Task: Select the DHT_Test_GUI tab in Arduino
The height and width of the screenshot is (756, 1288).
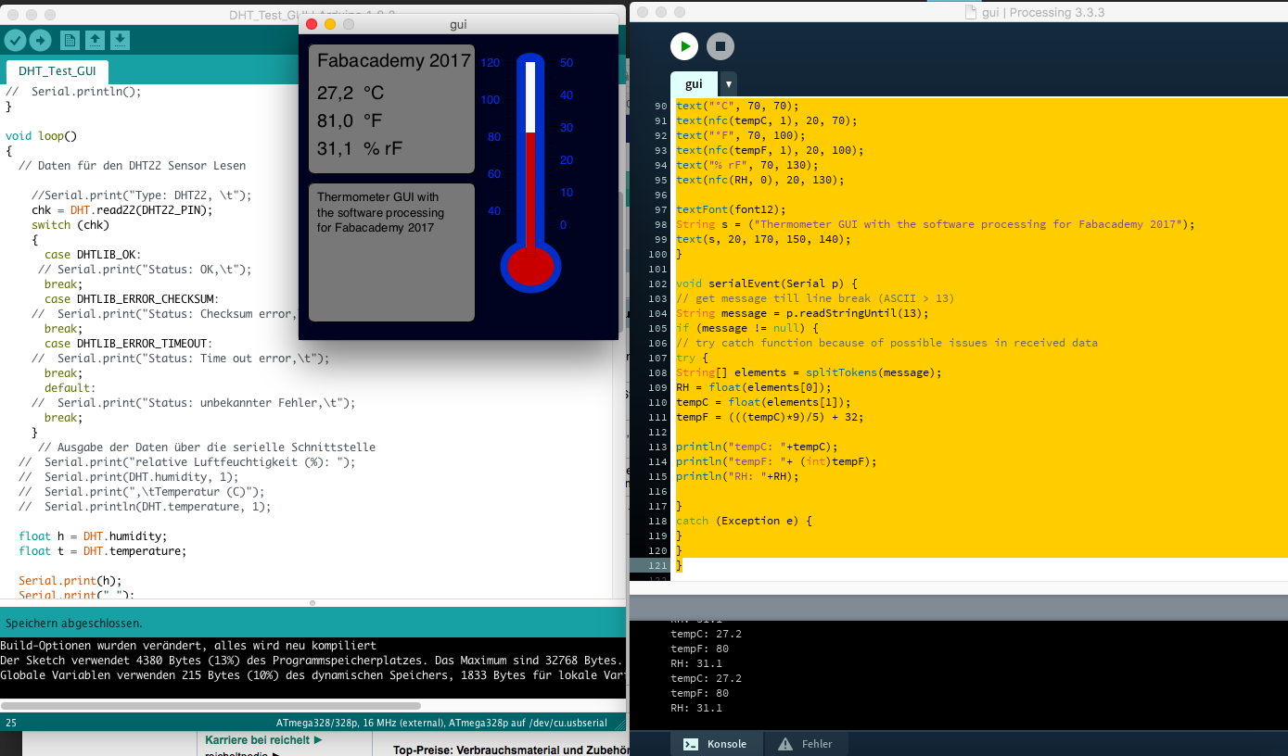Action: pyautogui.click(x=57, y=71)
